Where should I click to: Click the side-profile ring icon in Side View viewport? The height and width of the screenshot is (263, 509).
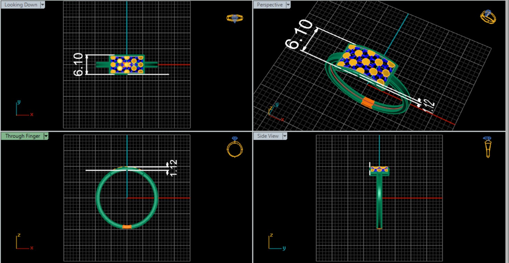[x=488, y=147]
